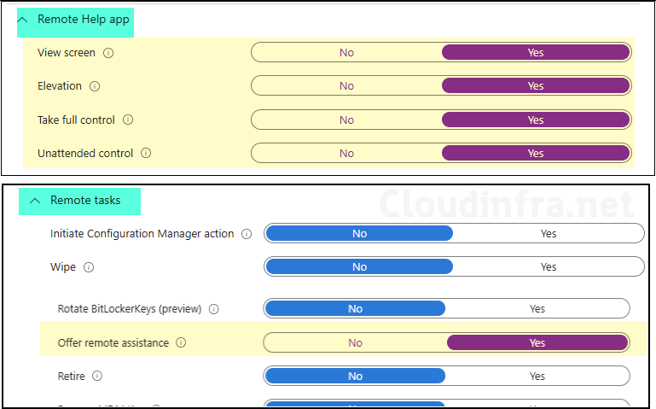Set Take full control to No
Image resolution: width=656 pixels, height=409 pixels.
tap(346, 120)
